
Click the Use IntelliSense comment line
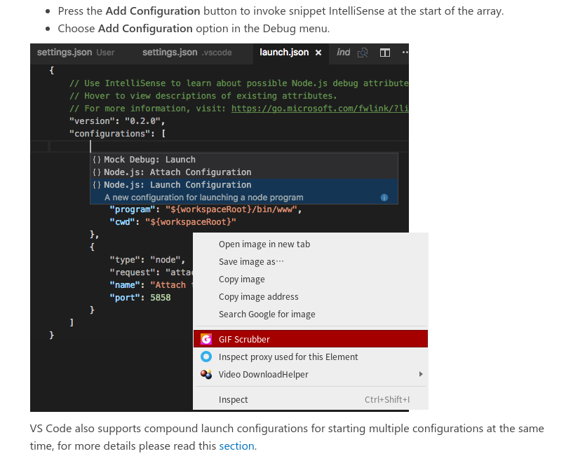pos(239,83)
